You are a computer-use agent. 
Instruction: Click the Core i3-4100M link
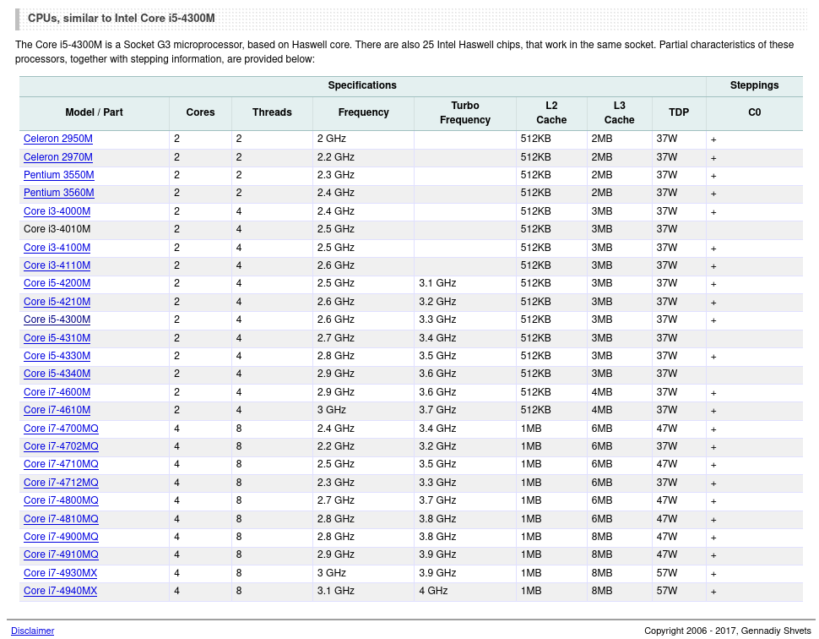(x=57, y=248)
